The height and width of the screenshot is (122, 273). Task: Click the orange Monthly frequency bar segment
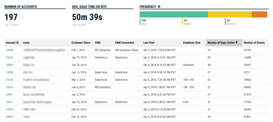pos(259,14)
